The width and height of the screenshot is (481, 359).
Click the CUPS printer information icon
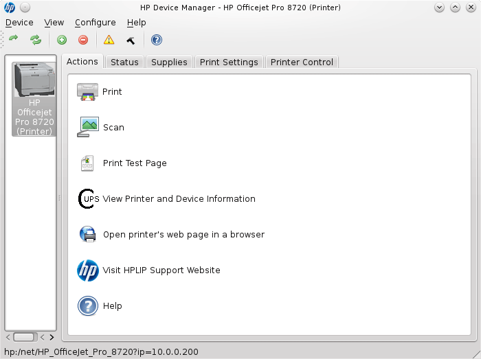[89, 199]
